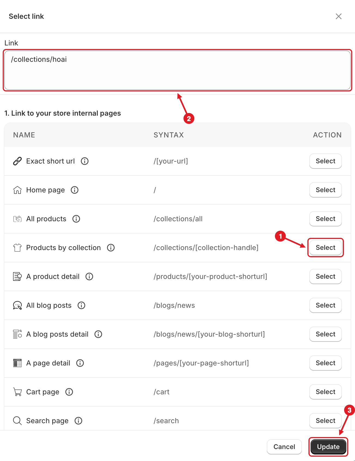
Task: Open info tooltip for Exact short url
Action: 85,161
